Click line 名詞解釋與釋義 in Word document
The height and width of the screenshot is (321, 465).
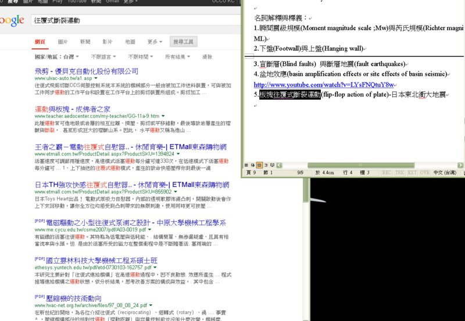coord(281,18)
